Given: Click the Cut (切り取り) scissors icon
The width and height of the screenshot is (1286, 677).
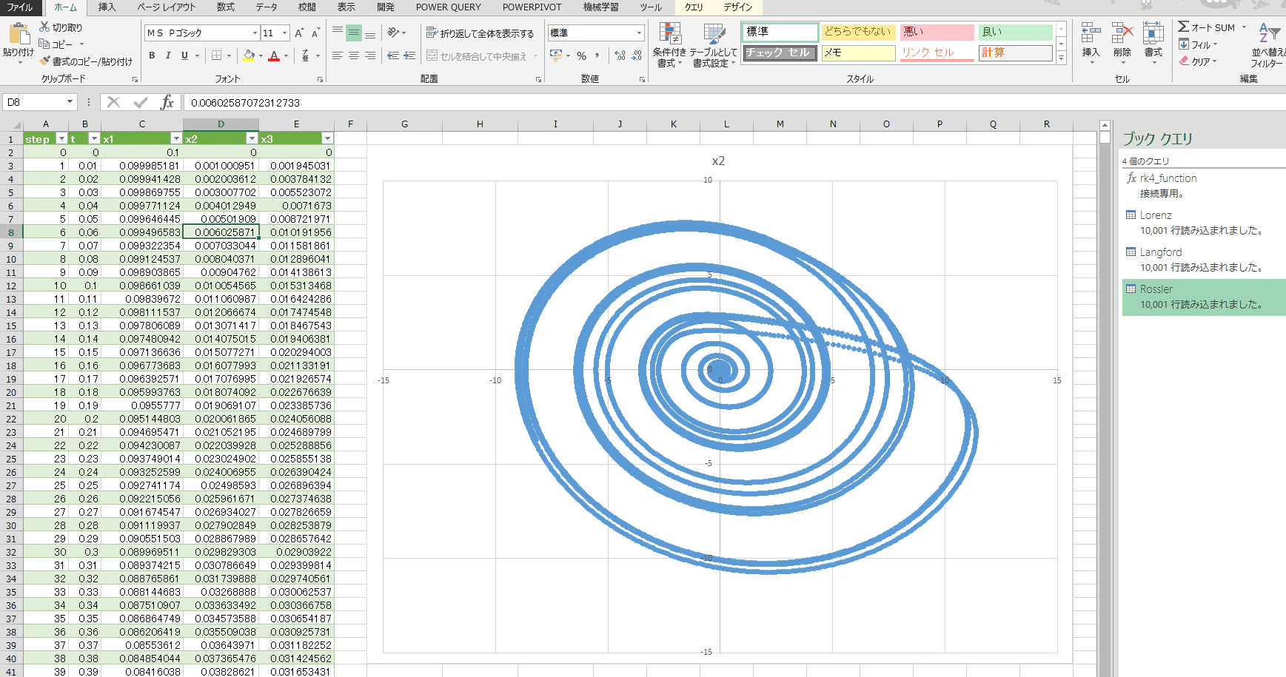Looking at the screenshot, I should (x=44, y=27).
